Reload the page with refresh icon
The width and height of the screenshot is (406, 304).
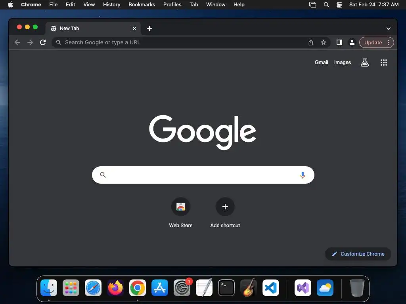coord(43,42)
